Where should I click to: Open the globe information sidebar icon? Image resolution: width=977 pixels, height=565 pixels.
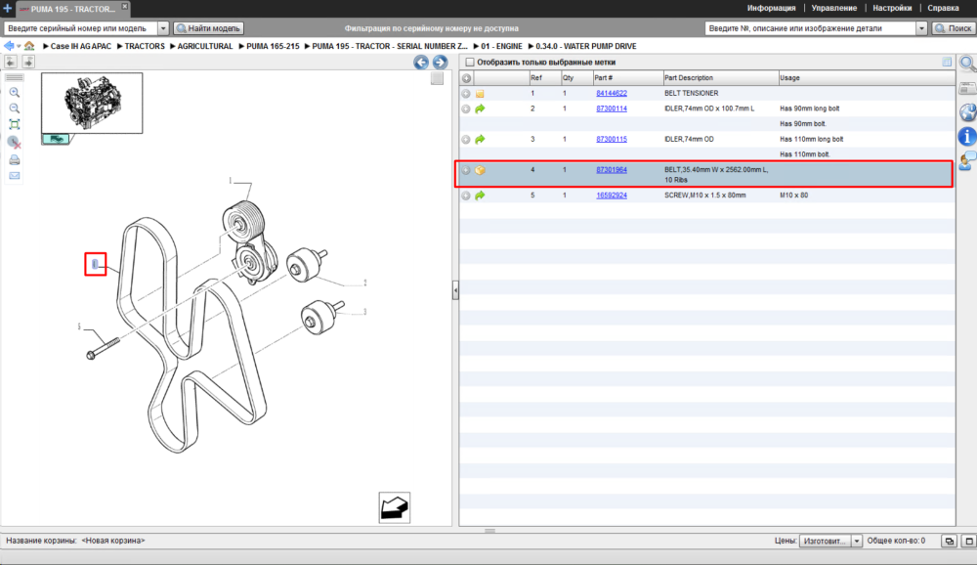point(967,112)
